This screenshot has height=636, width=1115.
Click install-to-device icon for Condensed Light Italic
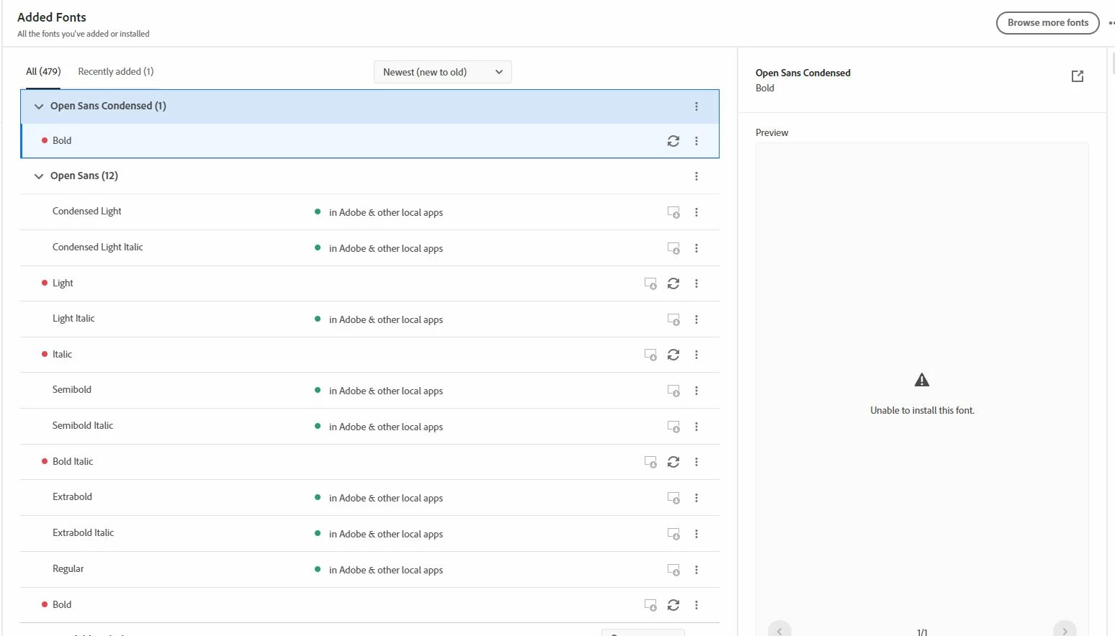coord(673,248)
